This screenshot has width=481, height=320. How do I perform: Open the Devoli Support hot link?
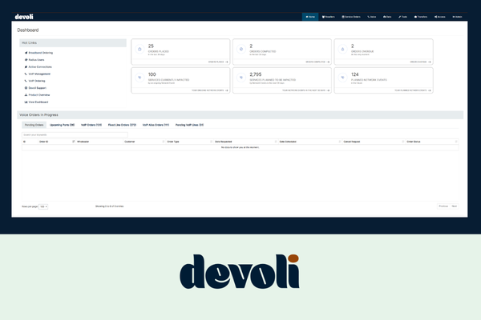pyautogui.click(x=35, y=88)
